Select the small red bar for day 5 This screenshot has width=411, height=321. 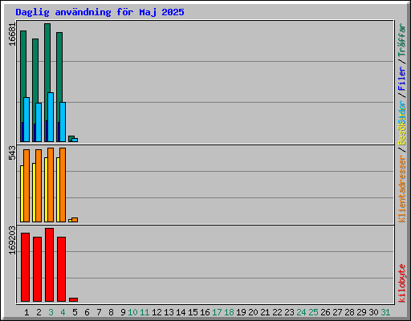pos(73,300)
